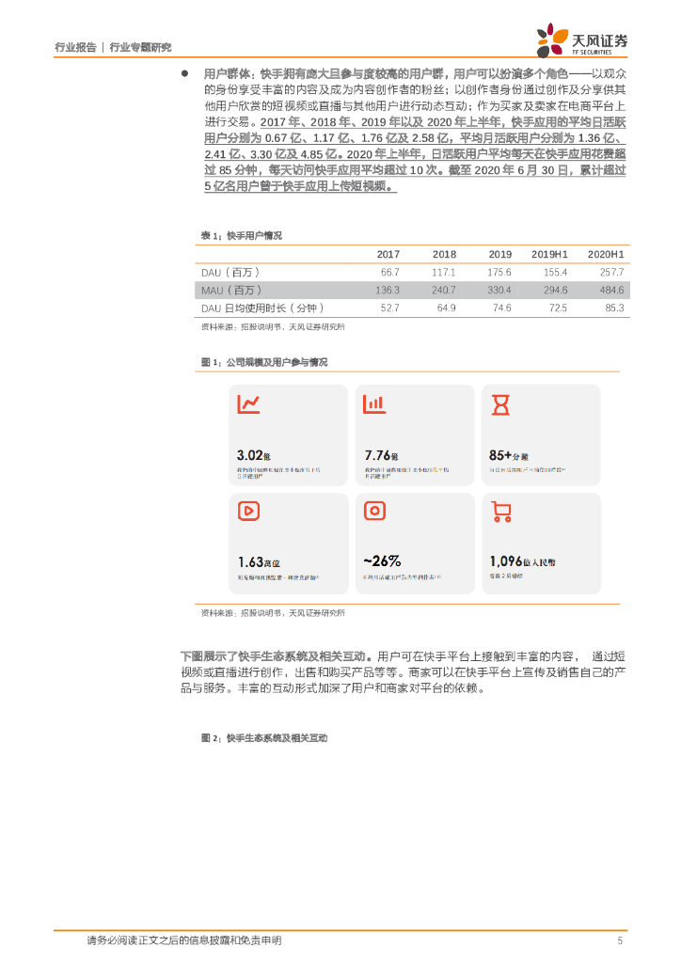Click the MAU value 136.3
Screen dimensions: 681x963
click(x=388, y=290)
